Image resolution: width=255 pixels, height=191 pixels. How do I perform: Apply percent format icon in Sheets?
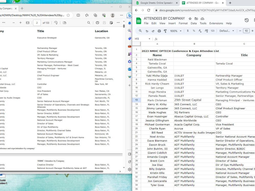[x=194, y=31]
